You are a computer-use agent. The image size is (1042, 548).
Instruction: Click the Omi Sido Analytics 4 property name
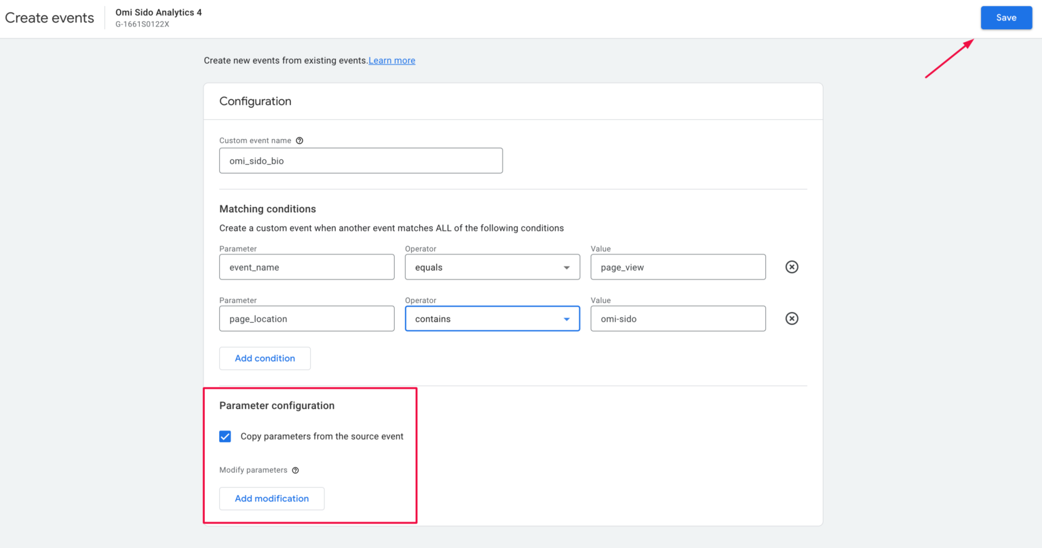coord(158,12)
